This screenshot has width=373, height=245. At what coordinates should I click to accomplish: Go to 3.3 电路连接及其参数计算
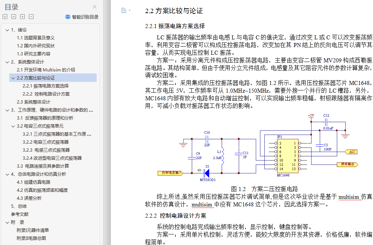pyautogui.click(x=43, y=166)
